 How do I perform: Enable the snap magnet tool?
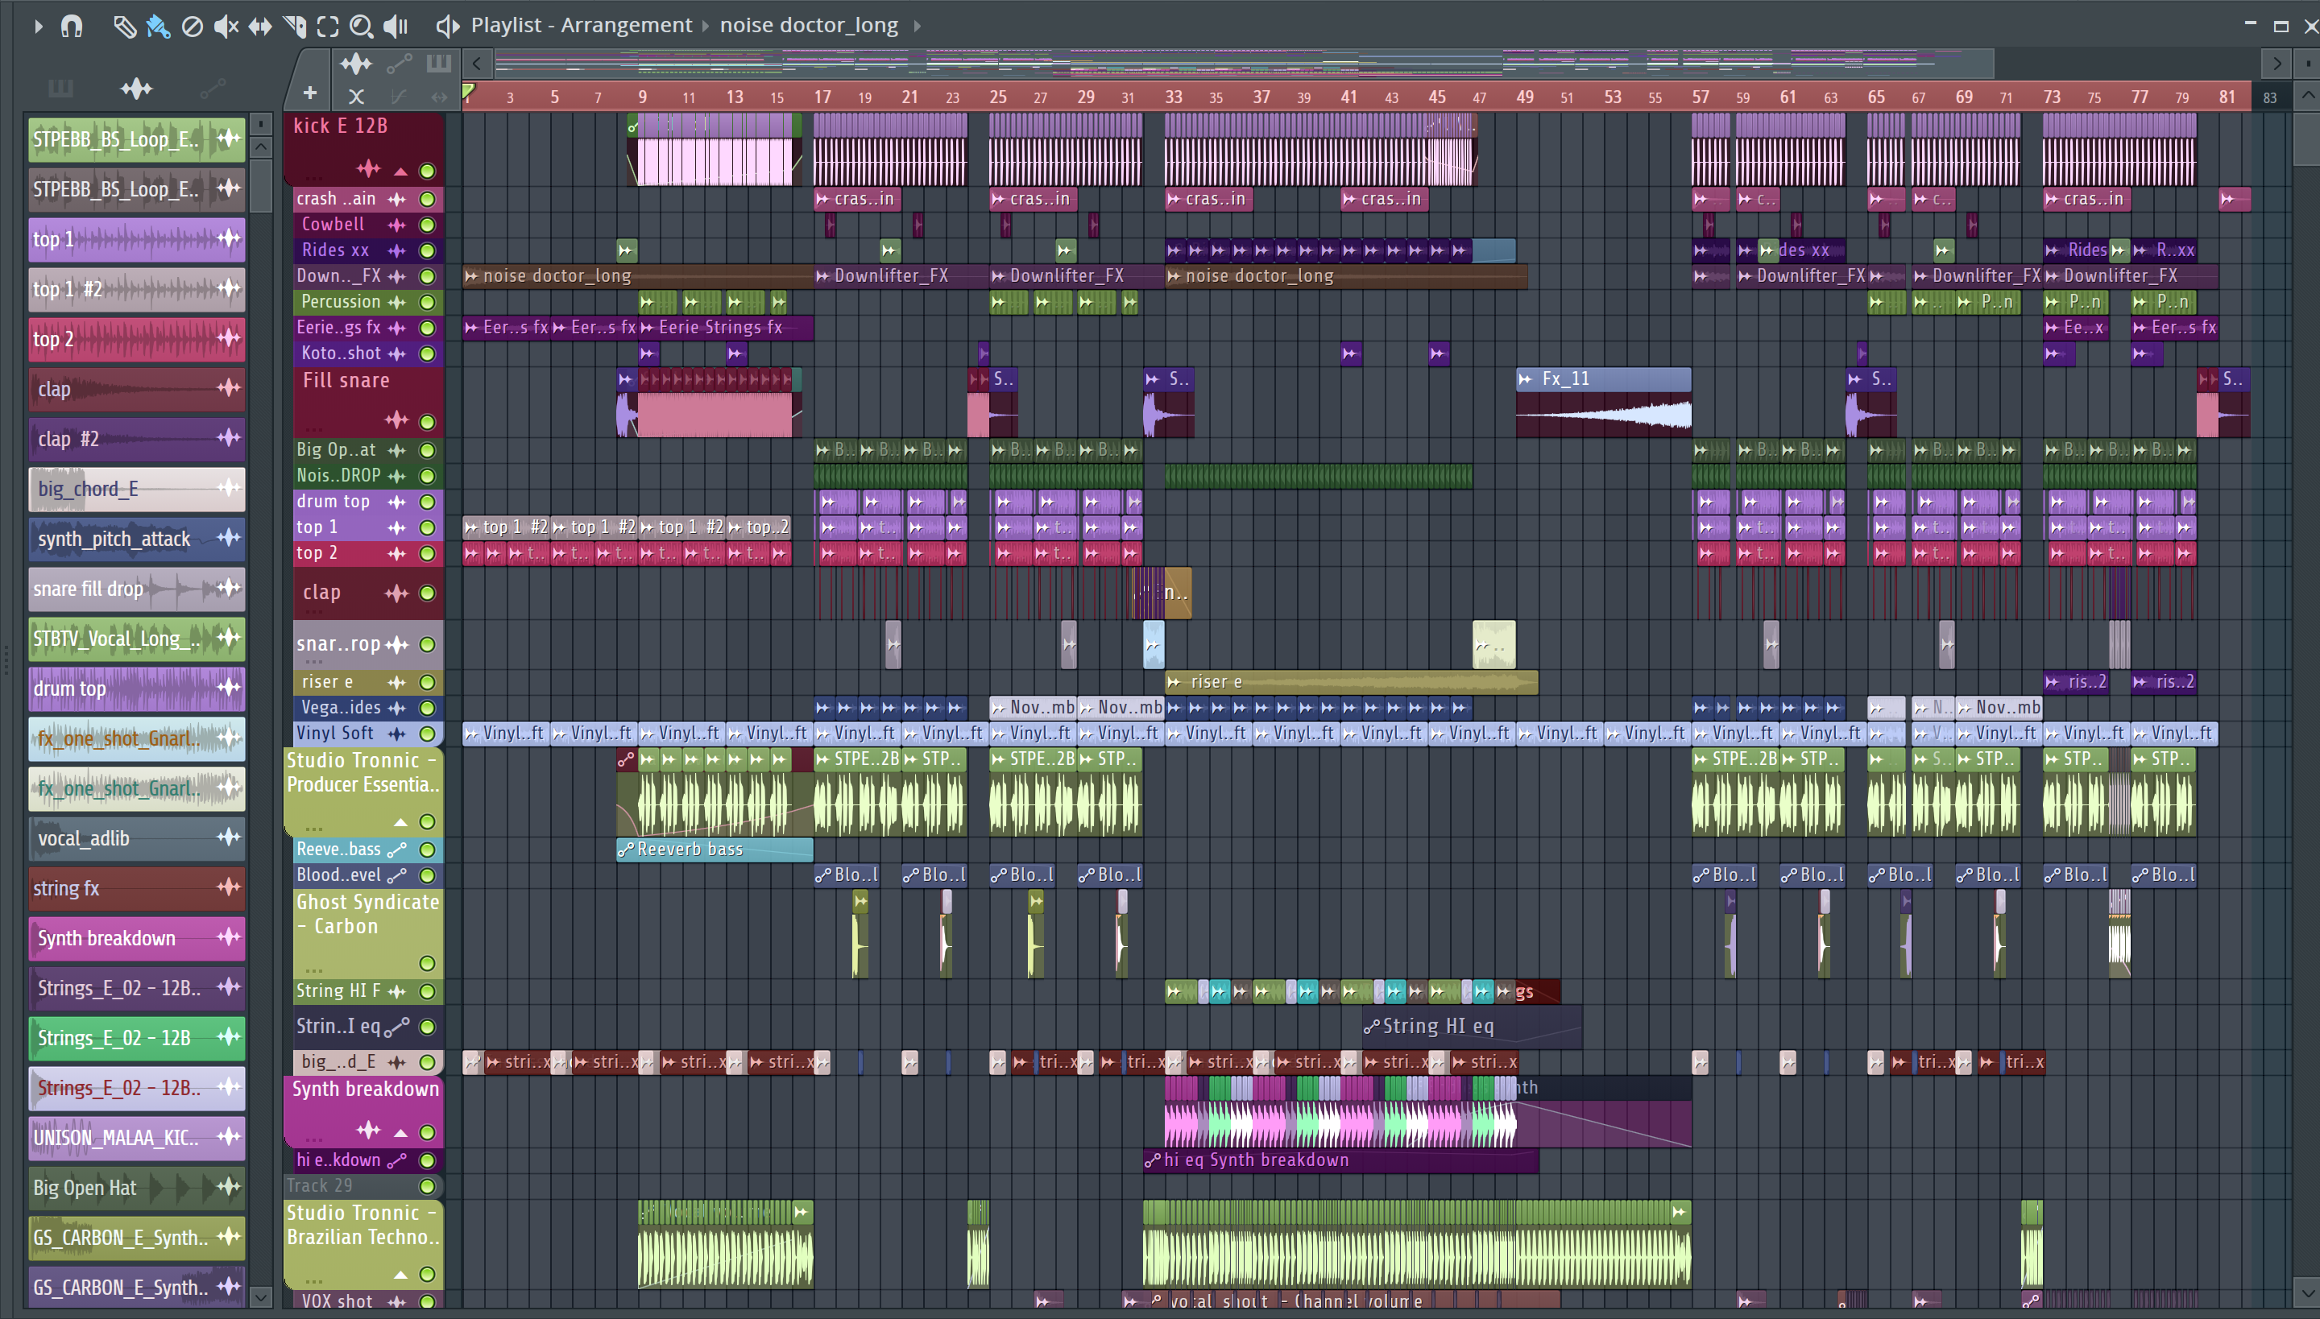72,27
